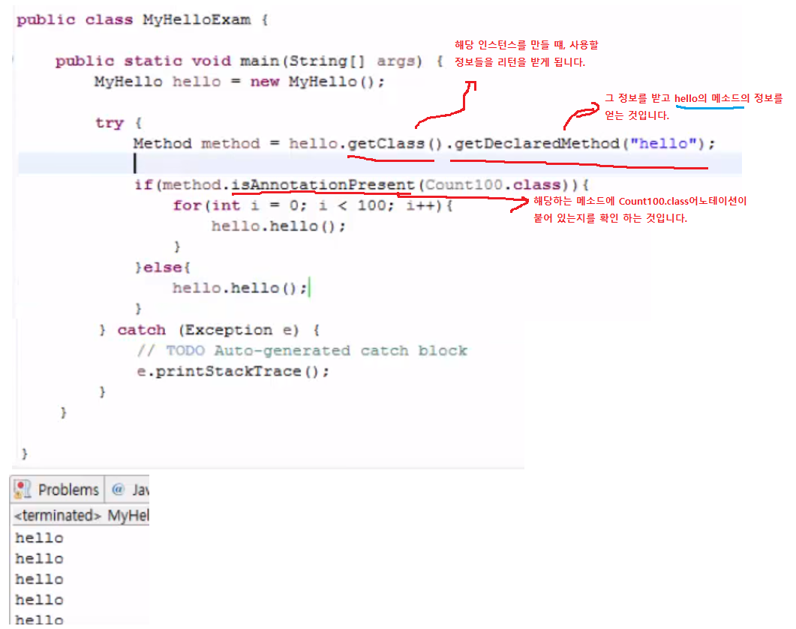
Task: Click the for loop line
Action: tap(313, 205)
